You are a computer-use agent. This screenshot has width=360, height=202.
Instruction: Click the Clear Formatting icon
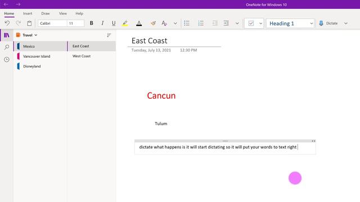pyautogui.click(x=164, y=23)
